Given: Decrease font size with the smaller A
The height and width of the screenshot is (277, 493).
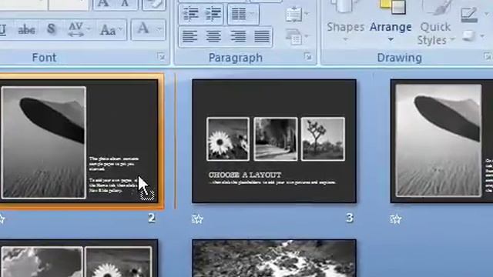Looking at the screenshot, I should coord(125,4).
